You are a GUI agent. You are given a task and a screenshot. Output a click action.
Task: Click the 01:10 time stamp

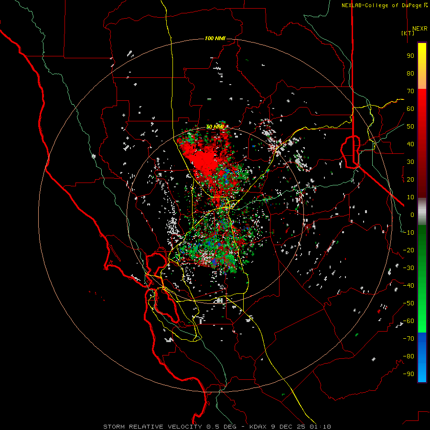tap(320, 427)
